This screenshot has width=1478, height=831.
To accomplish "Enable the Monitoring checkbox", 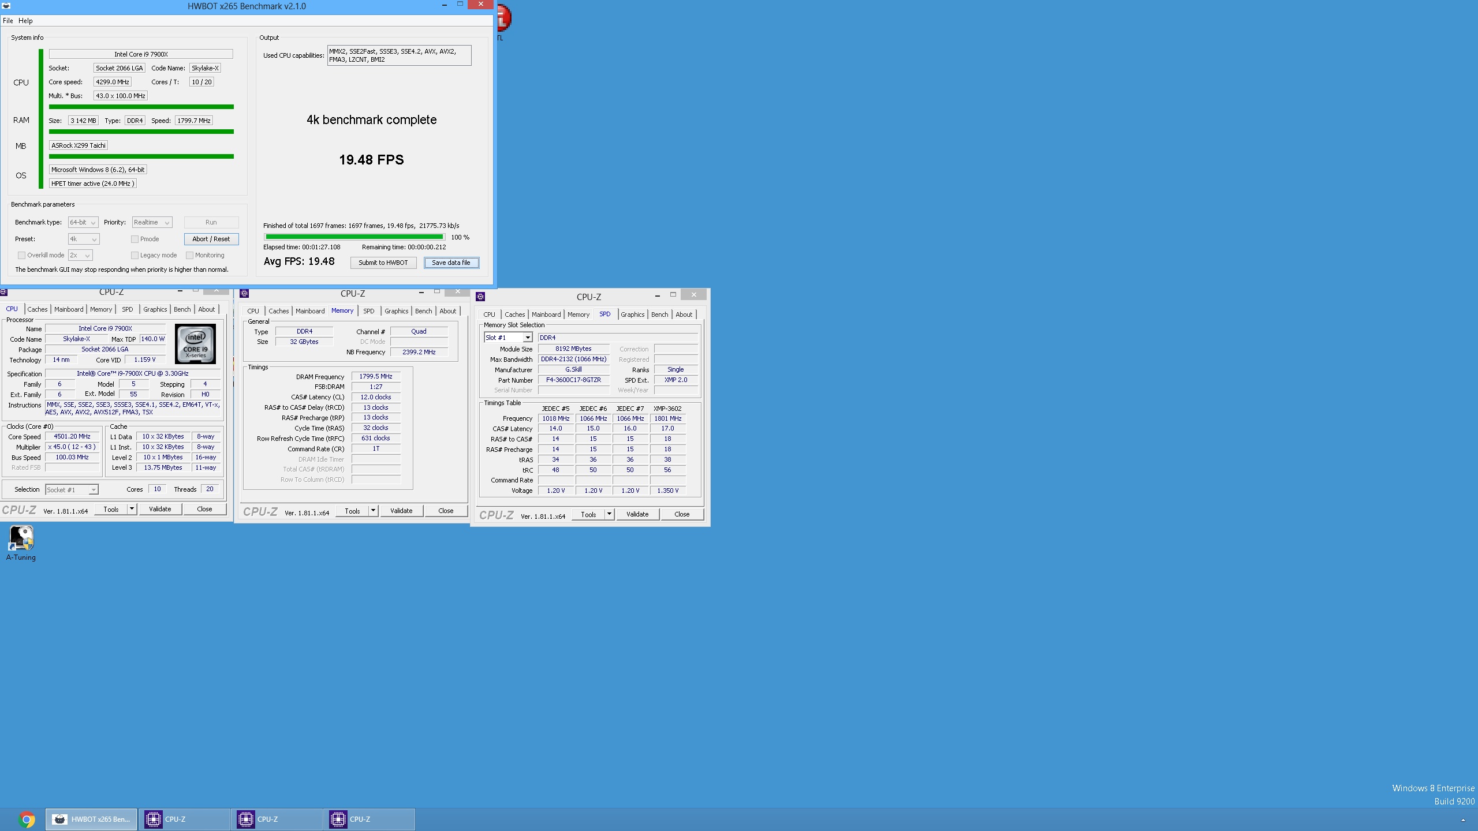I will [x=189, y=255].
